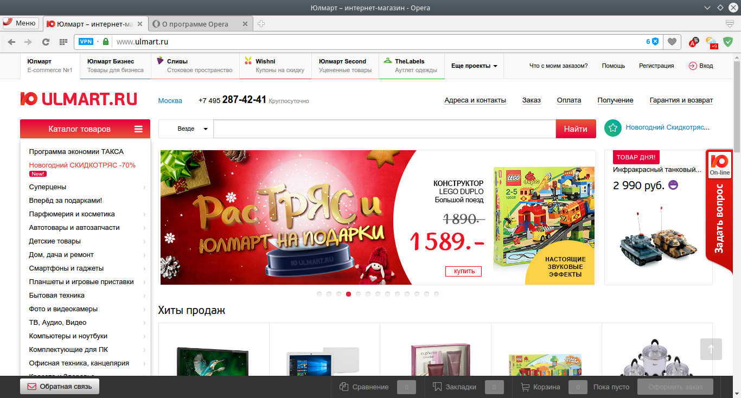The height and width of the screenshot is (398, 741).
Task: Open the Юлмарт Second project tab
Action: tap(345, 66)
